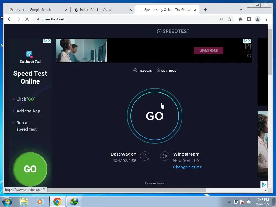This screenshot has width=276, height=207.
Task: Click the DataWagon provider name
Action: (x=123, y=154)
